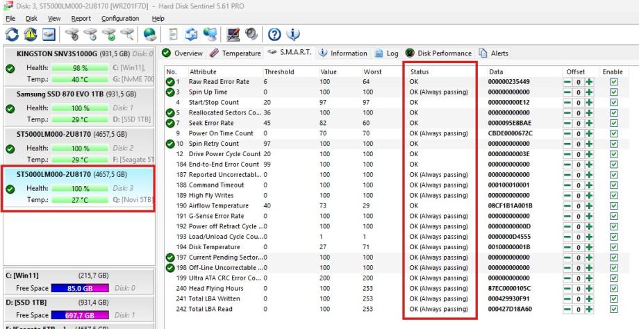This screenshot has width=639, height=329.
Task: Toggle Enable checkbox for Total LBA Read
Action: [614, 309]
